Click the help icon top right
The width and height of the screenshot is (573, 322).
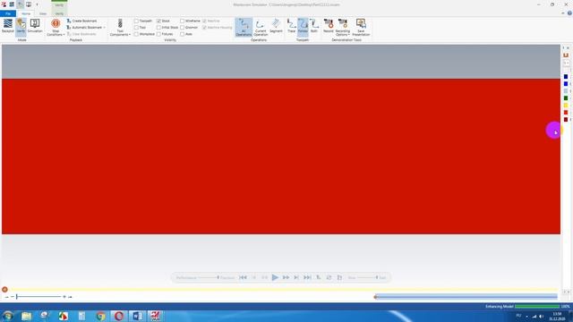click(569, 13)
